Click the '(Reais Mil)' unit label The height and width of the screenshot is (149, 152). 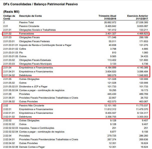click(11, 12)
